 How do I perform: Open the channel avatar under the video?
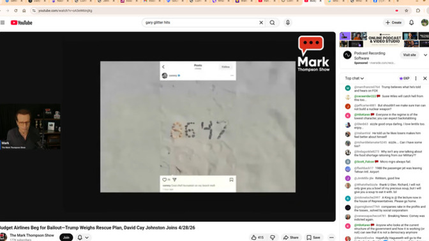click(x=3, y=237)
